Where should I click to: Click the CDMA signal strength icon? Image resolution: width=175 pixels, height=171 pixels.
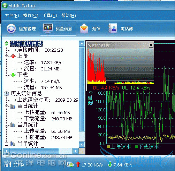[8, 164]
